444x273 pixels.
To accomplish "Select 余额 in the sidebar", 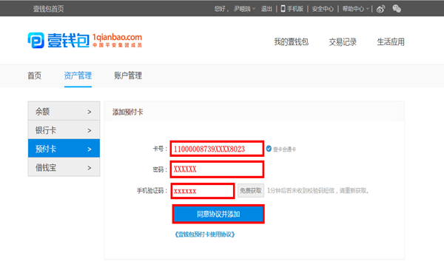I will (64, 111).
